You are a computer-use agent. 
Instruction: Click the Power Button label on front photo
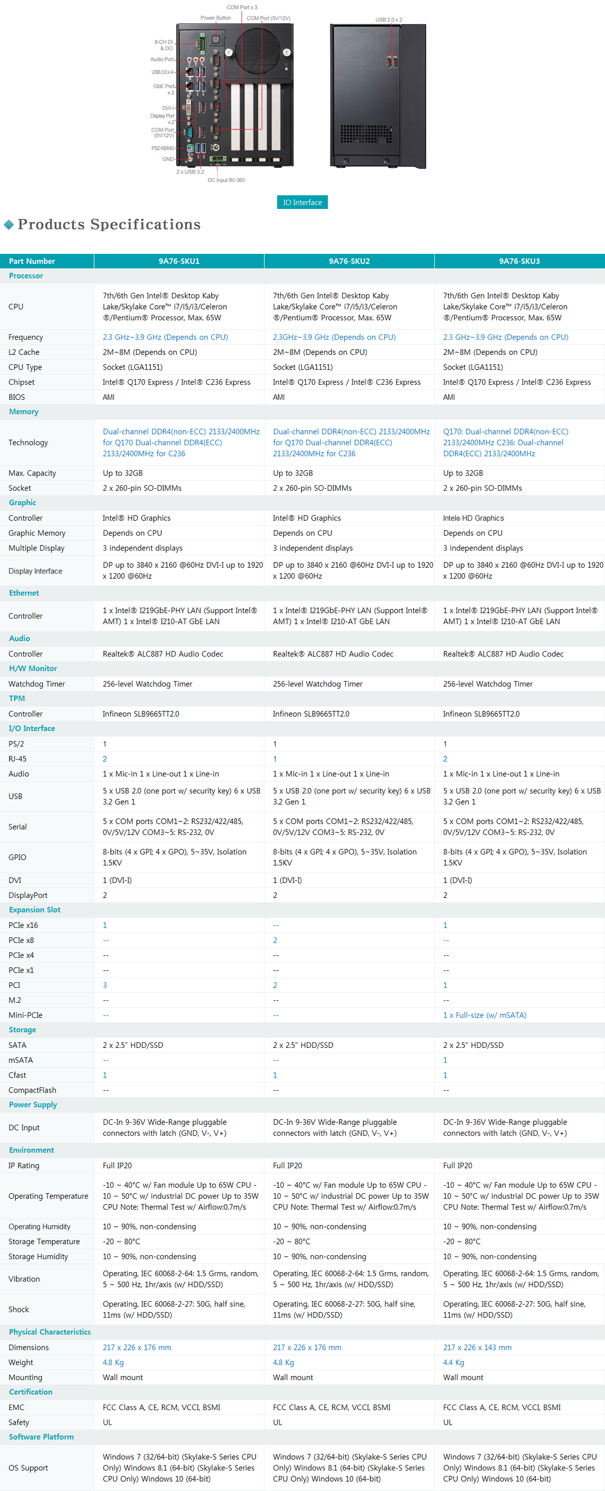point(215,18)
